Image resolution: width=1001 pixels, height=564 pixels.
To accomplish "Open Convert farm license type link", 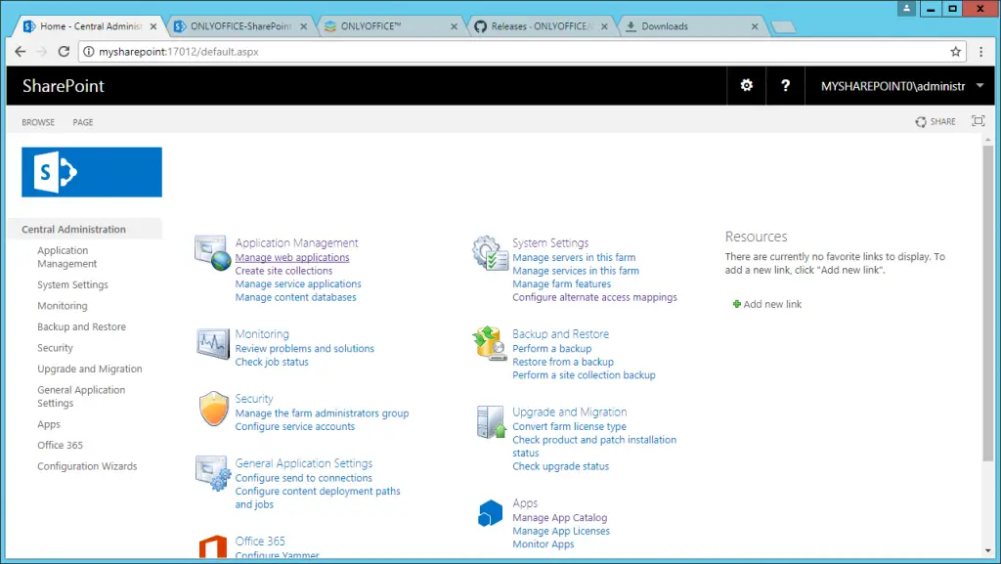I will (570, 427).
